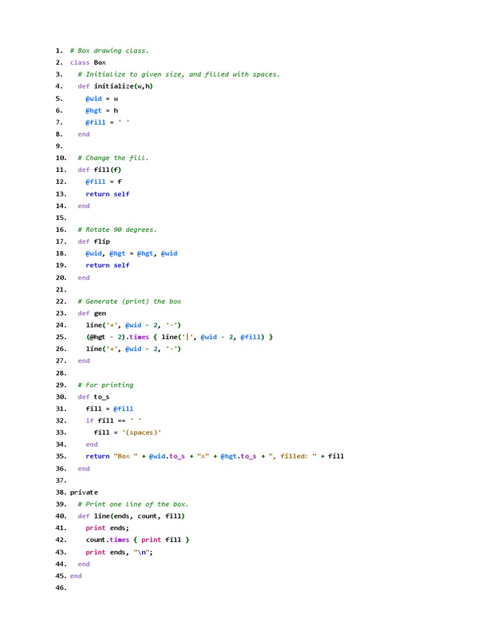Click the comment '# Change the fill.'

[x=113, y=158]
